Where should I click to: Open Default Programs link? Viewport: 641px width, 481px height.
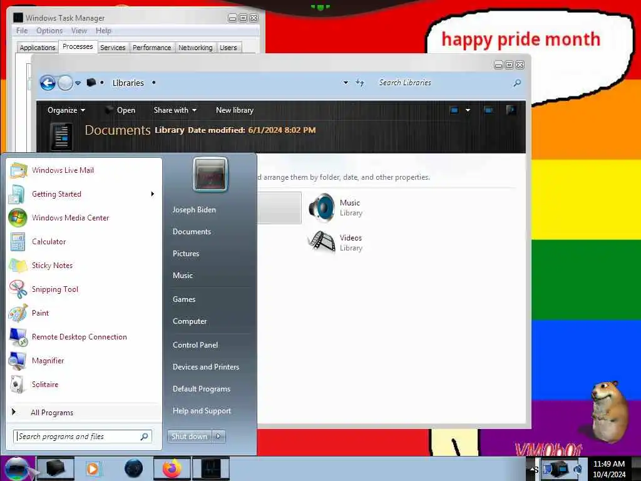click(x=202, y=389)
